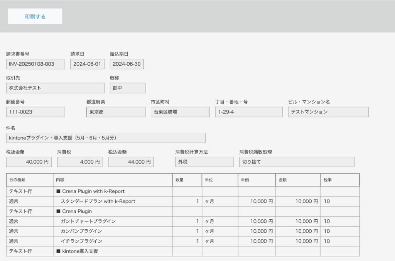The height and width of the screenshot is (261, 395).
Task: Click the 金額 column header
Action: coord(298,180)
